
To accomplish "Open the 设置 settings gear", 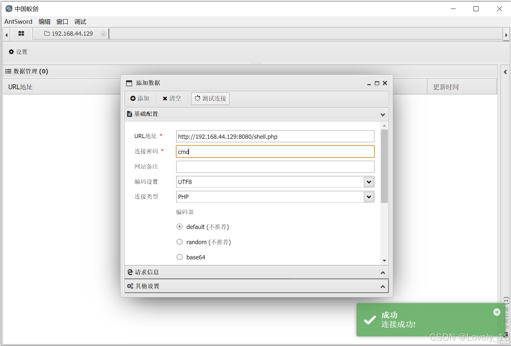I will pos(18,52).
